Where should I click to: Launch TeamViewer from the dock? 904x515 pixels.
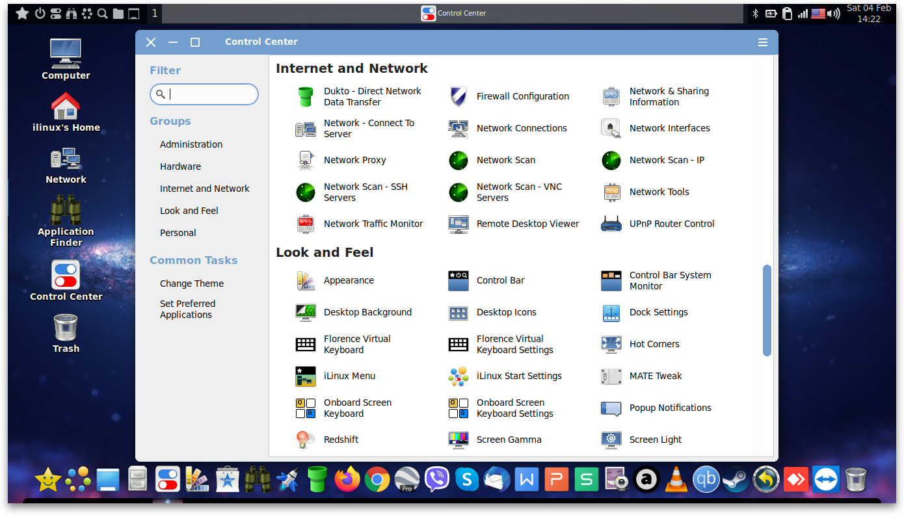(826, 480)
